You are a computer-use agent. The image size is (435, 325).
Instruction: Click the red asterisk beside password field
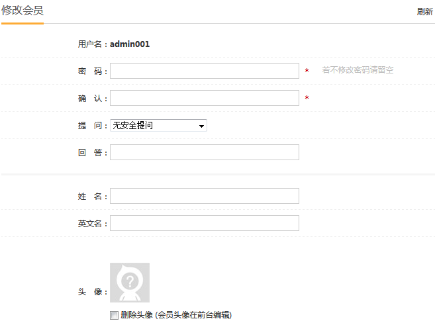click(307, 71)
